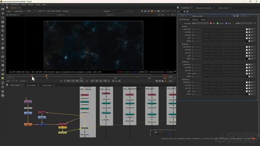Click the Merge nodes toolbar icon

[3, 39]
